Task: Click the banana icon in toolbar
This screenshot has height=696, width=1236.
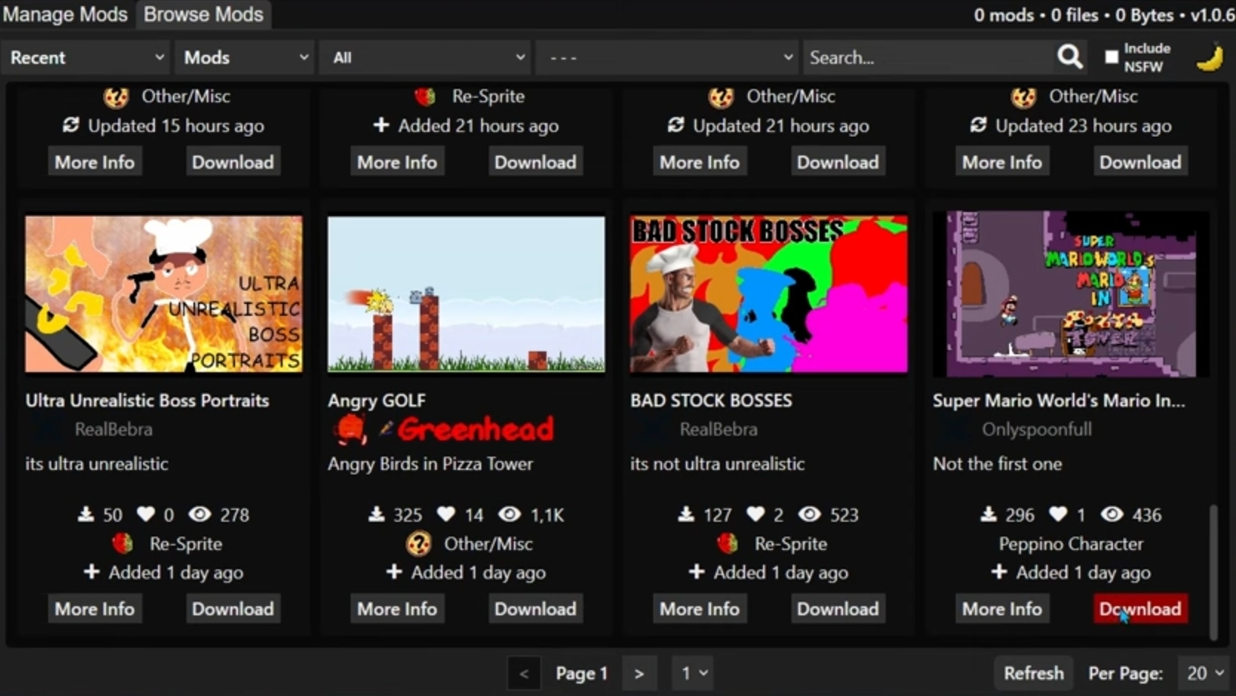Action: click(1210, 58)
